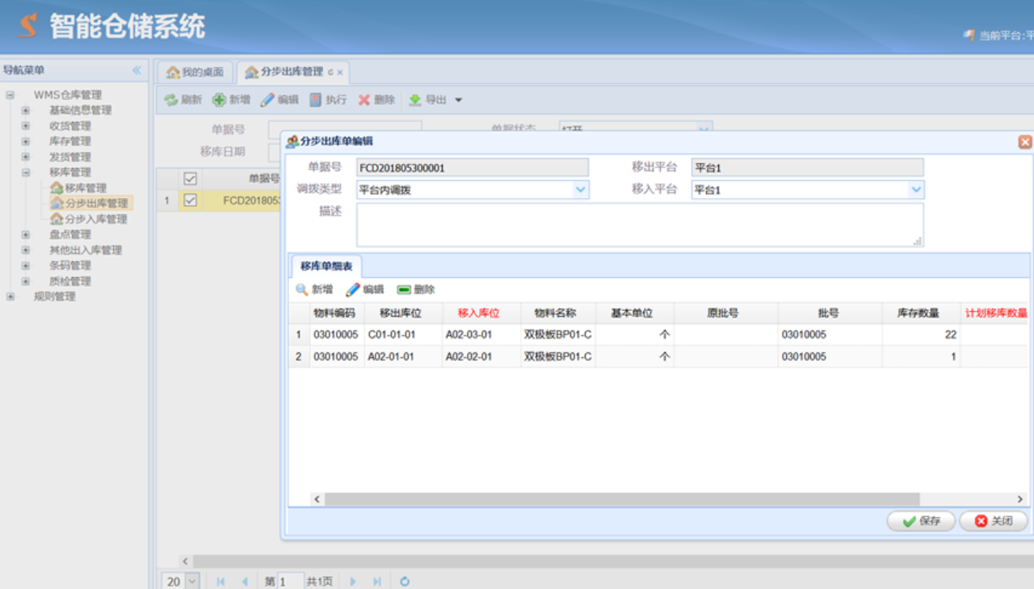Click the red 删除 delete icon in main toolbar
The image size is (1034, 589).
click(x=364, y=100)
